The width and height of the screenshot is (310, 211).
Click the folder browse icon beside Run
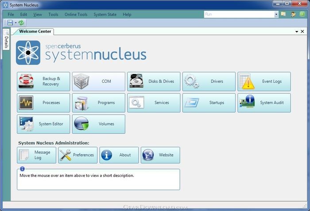tap(283, 14)
